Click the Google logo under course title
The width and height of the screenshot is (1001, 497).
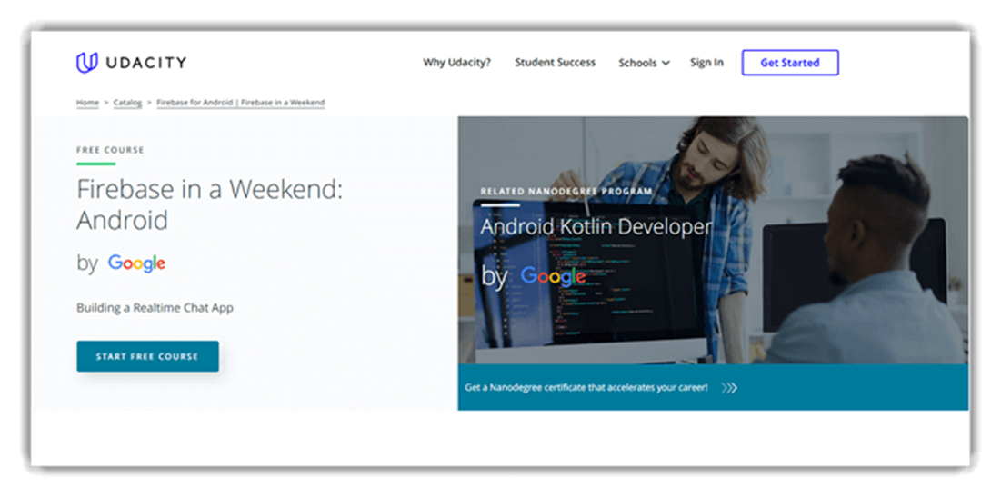tap(136, 263)
